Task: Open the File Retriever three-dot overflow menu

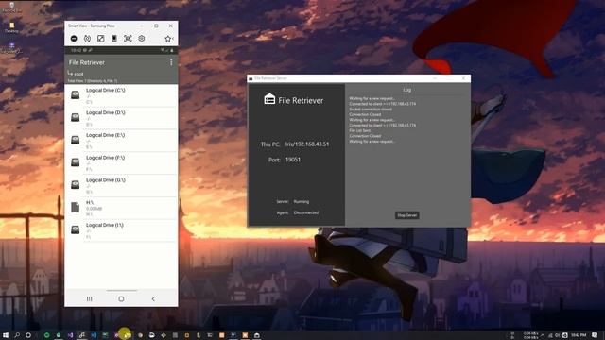Action: pos(171,62)
